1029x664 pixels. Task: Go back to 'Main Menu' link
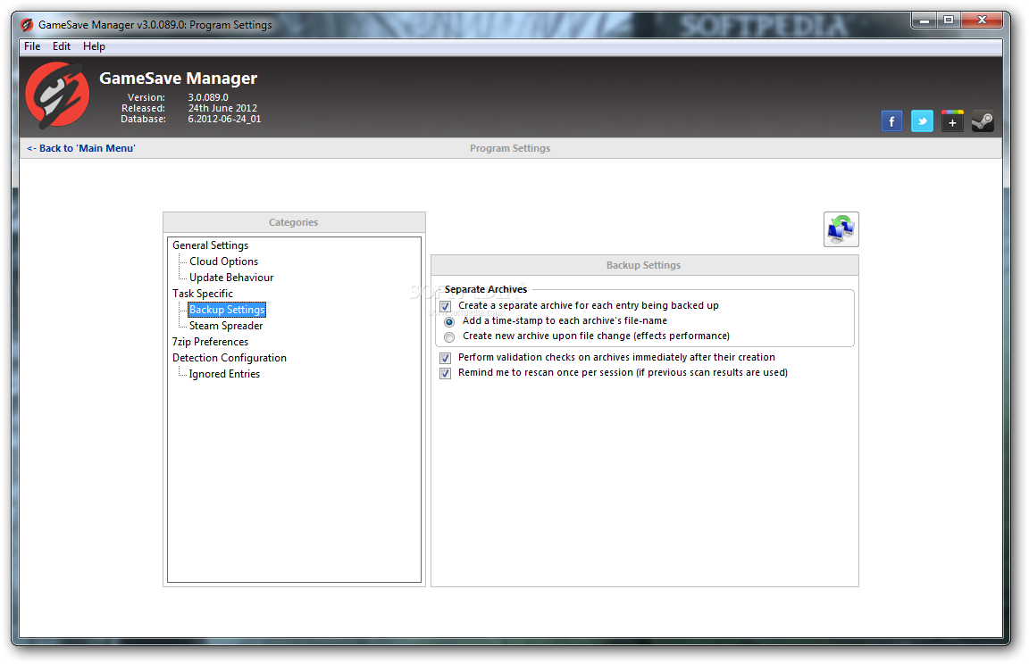80,148
